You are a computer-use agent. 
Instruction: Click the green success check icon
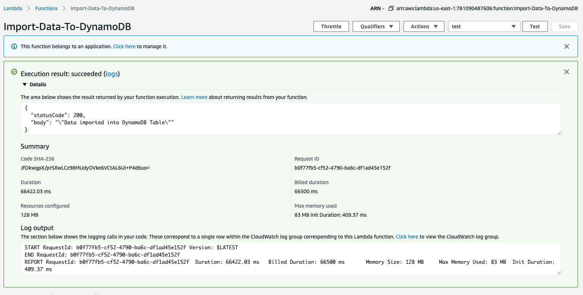click(14, 72)
